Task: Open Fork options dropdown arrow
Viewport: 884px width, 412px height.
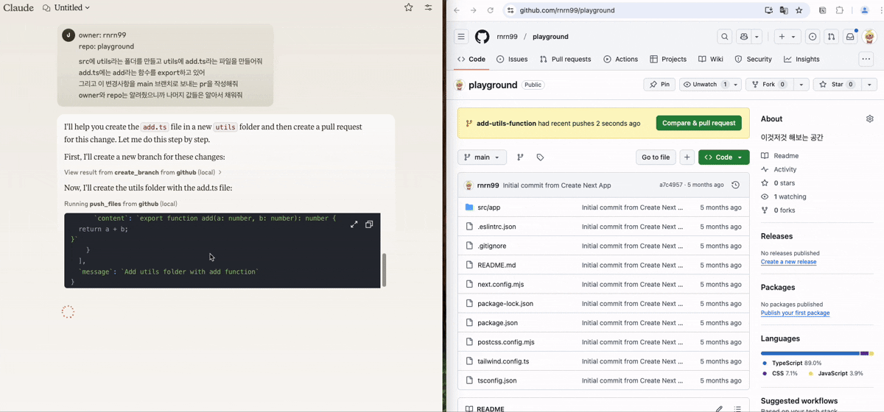Action: click(x=801, y=85)
